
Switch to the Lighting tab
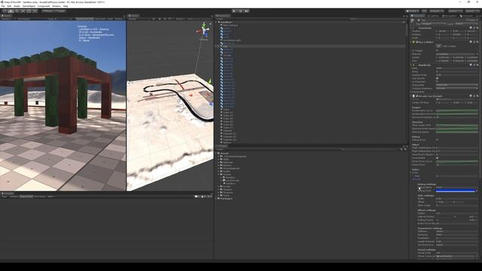click(434, 16)
